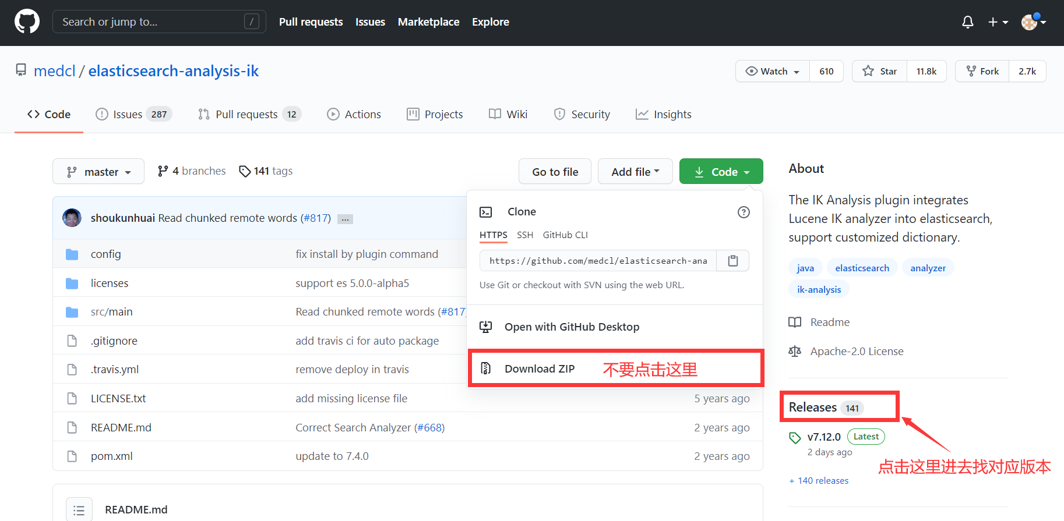Screen dimensions: 1064x521
Task: Open the plus create-new menu
Action: click(998, 22)
